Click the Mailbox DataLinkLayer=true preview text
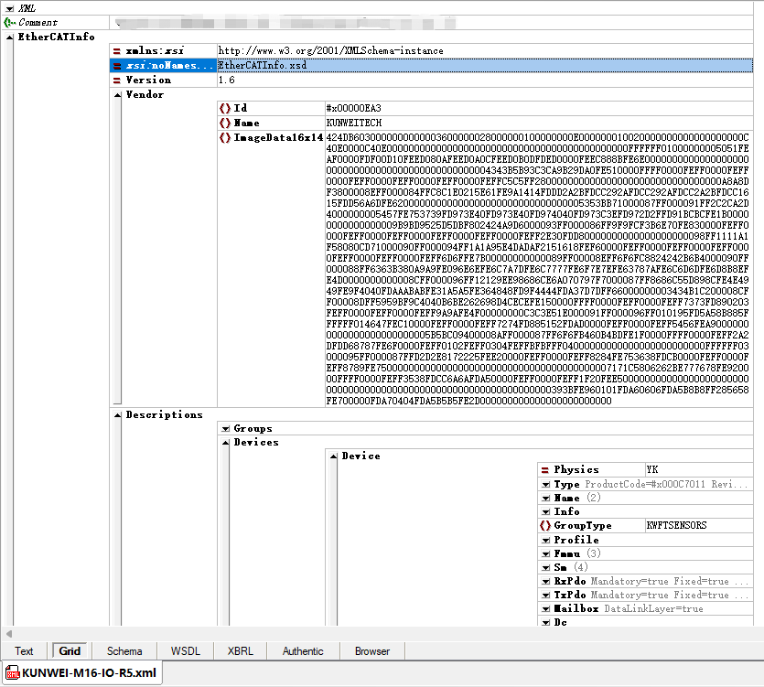The image size is (764, 687). point(654,608)
